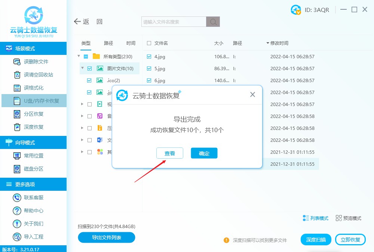The width and height of the screenshot is (374, 252).
Task: Close the 导出完成 dialog
Action: click(x=252, y=95)
